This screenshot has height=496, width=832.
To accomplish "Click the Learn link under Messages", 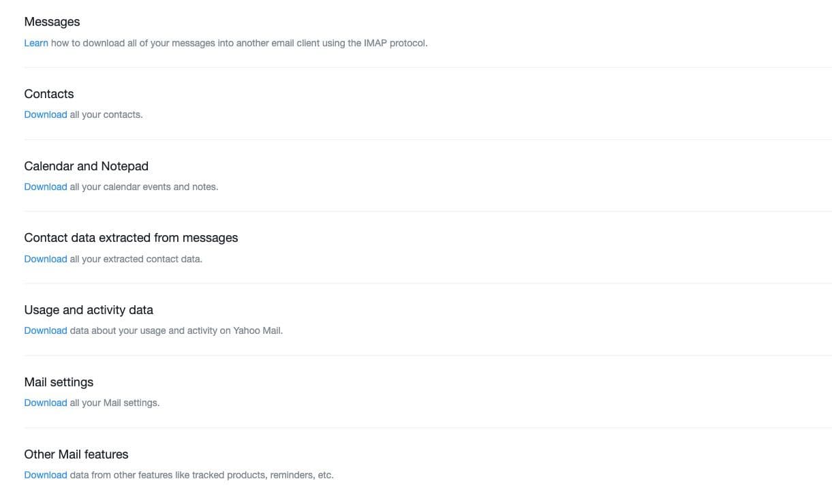I will point(36,43).
